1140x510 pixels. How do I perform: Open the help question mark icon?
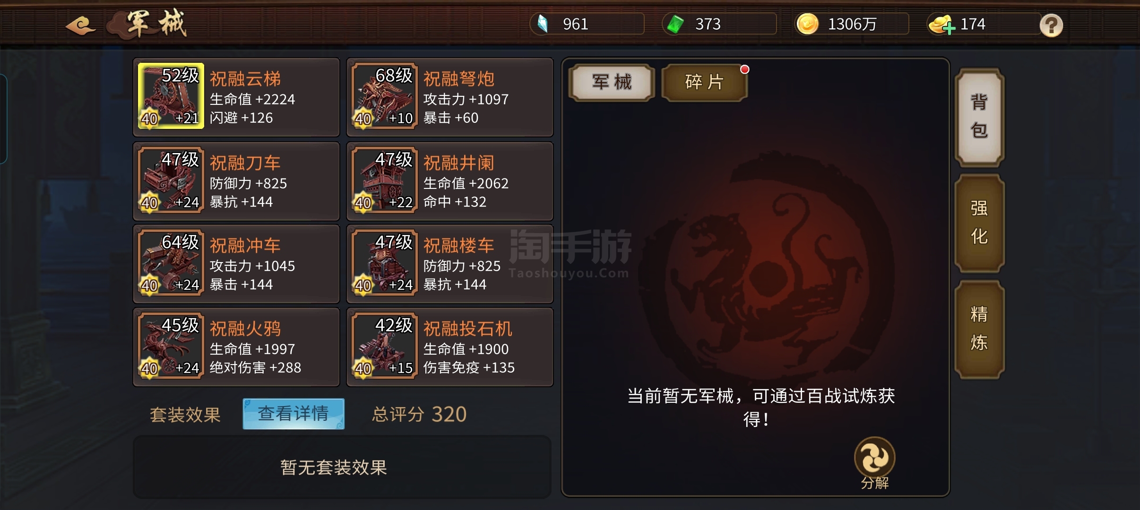pyautogui.click(x=1051, y=25)
